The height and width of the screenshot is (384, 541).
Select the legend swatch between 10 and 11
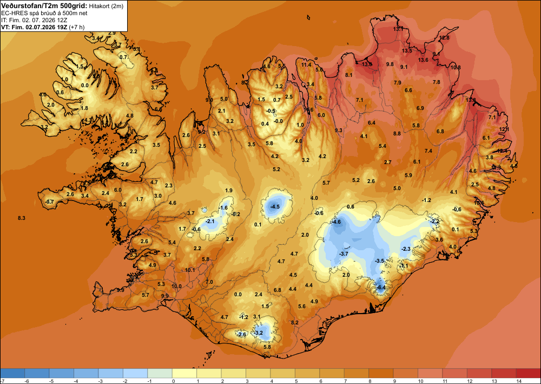tap(430, 373)
